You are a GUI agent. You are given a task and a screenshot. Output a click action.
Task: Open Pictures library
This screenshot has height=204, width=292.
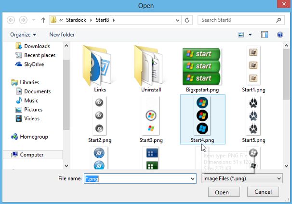(29, 110)
